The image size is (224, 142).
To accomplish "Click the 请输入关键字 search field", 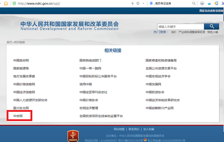I will pos(181,27).
